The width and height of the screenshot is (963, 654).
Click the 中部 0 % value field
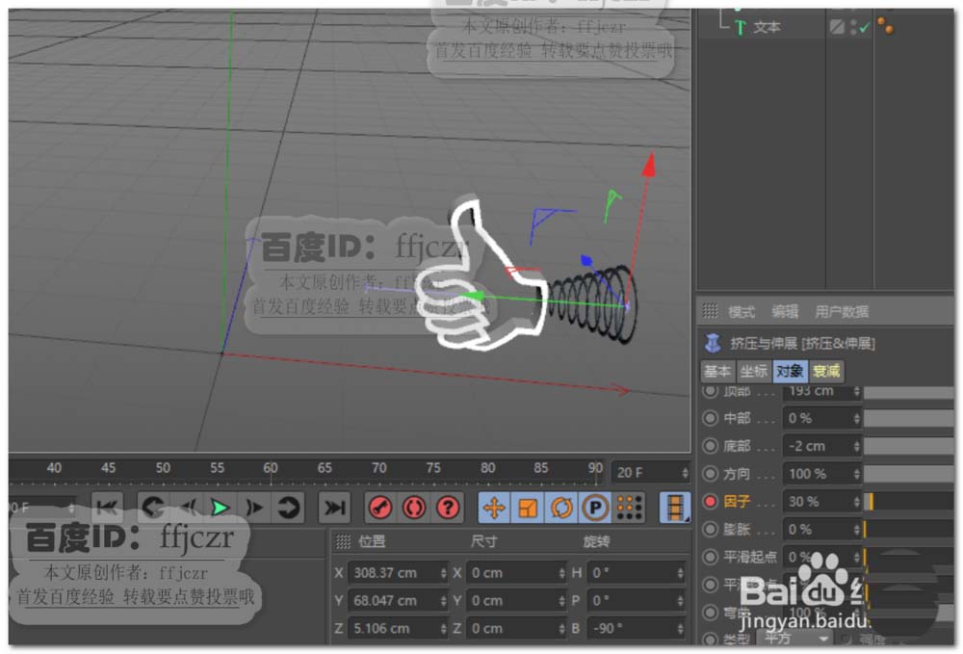[821, 418]
